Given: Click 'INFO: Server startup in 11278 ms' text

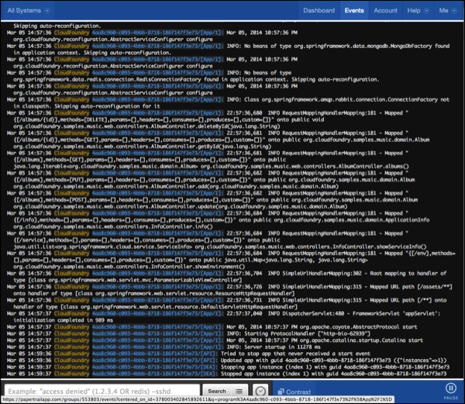Looking at the screenshot, I should click(x=274, y=347).
